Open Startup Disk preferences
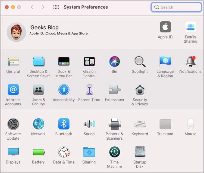 [140, 152]
